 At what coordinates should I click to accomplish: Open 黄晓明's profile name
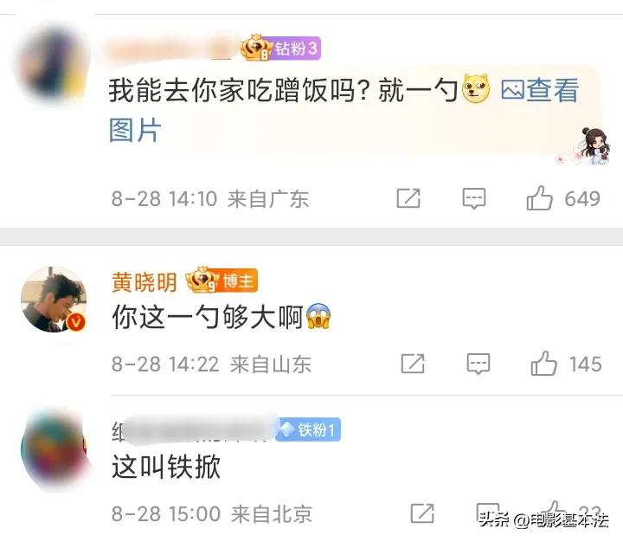coord(144,282)
